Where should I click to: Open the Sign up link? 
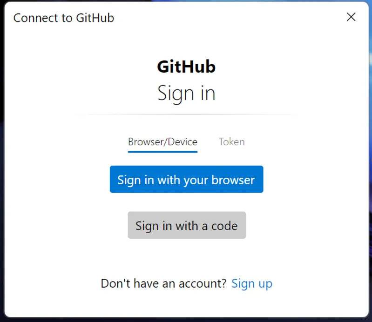251,283
